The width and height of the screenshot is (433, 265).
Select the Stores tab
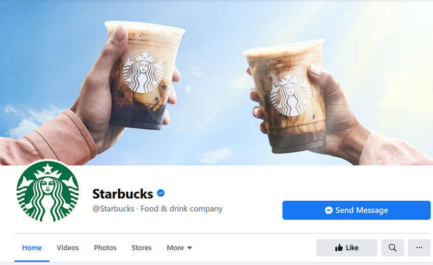[x=142, y=248]
